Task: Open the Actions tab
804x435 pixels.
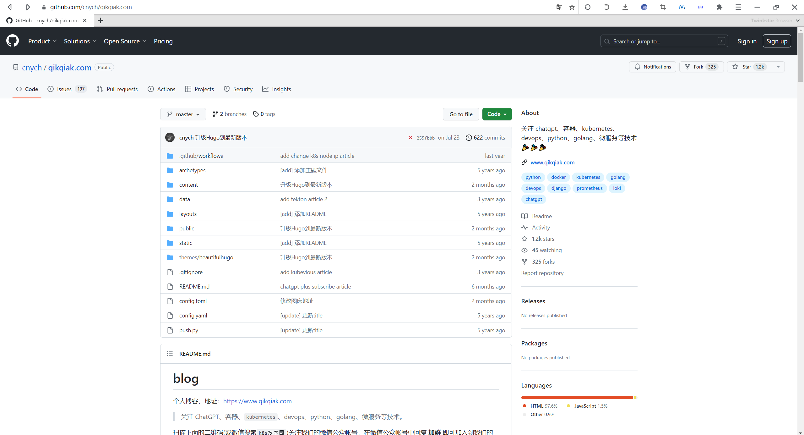Action: pyautogui.click(x=161, y=89)
